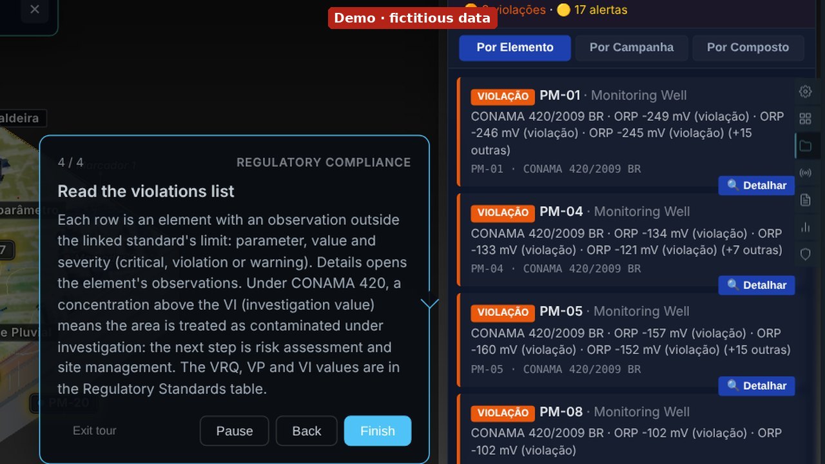Open the broadcast signal icon in sidebar
This screenshot has width=825, height=464.
[805, 173]
